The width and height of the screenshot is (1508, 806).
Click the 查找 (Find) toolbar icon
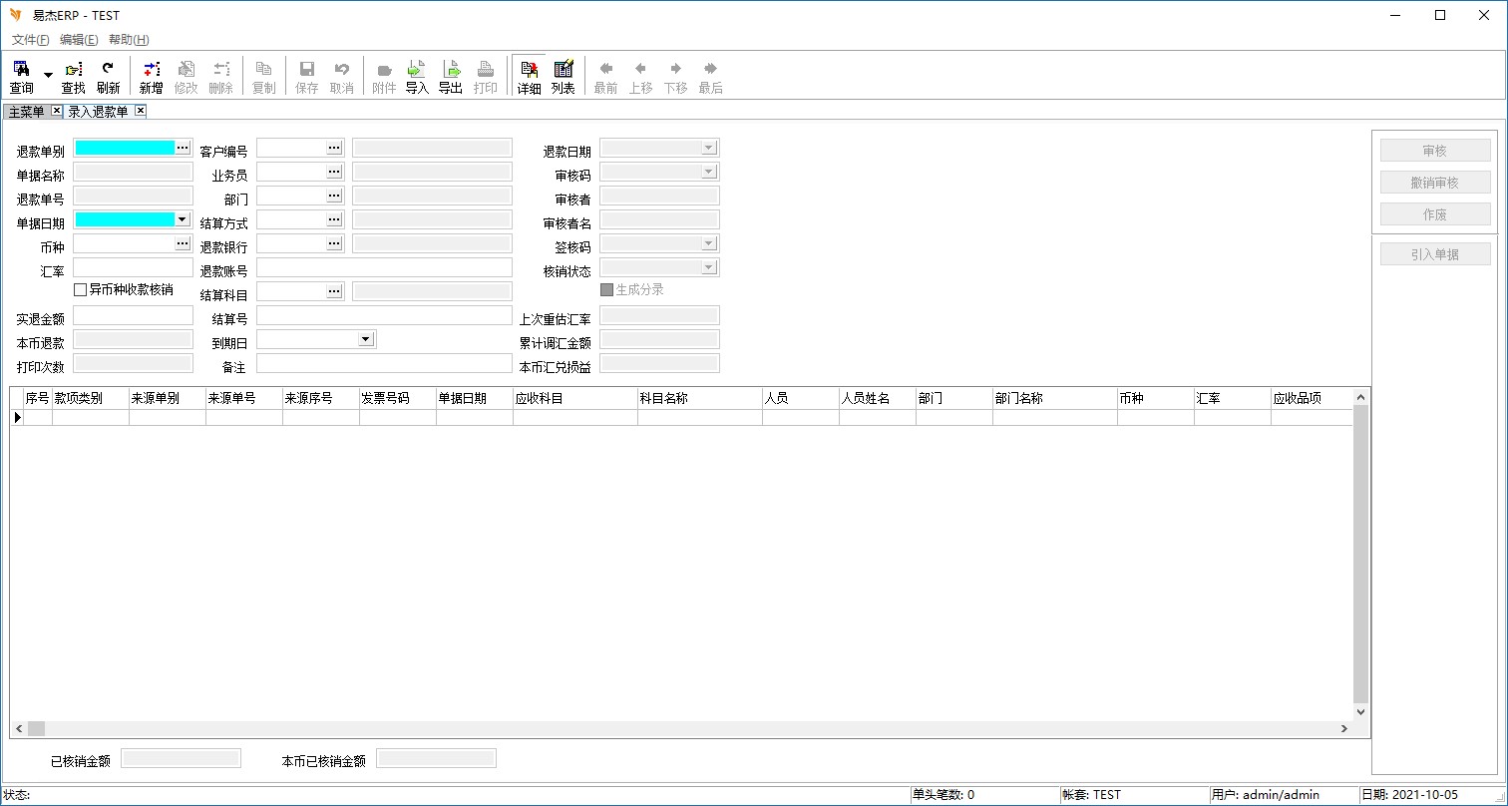74,76
